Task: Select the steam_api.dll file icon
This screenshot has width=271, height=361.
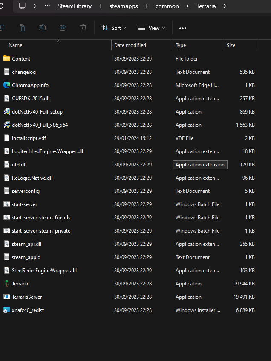Action: [7, 244]
